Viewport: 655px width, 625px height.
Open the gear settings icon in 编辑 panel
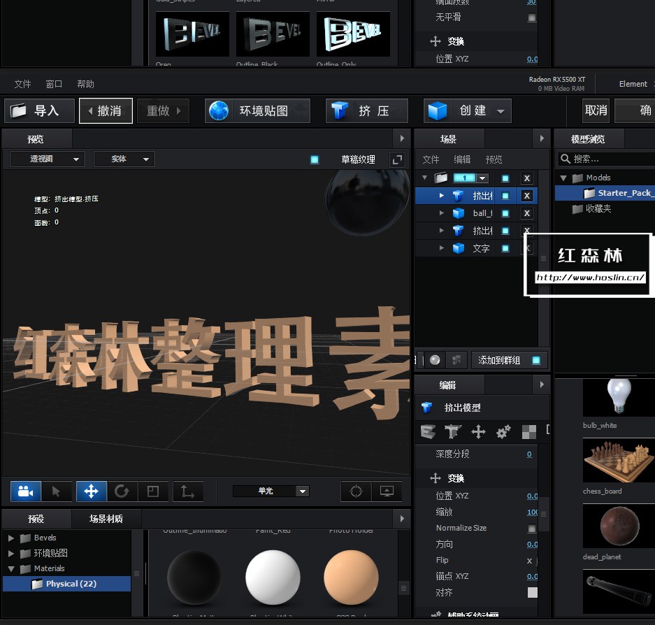503,431
